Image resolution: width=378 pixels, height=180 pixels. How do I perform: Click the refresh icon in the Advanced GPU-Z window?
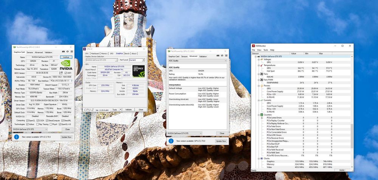tap(222, 55)
